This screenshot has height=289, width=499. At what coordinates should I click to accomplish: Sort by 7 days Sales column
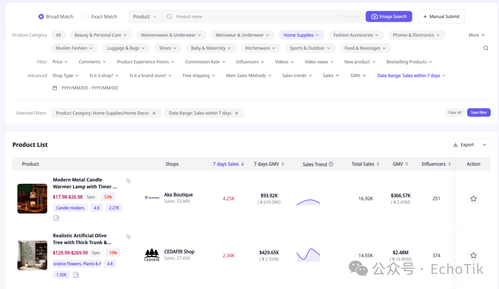(x=228, y=164)
